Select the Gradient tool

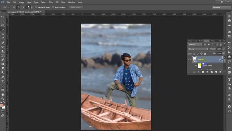(3, 64)
